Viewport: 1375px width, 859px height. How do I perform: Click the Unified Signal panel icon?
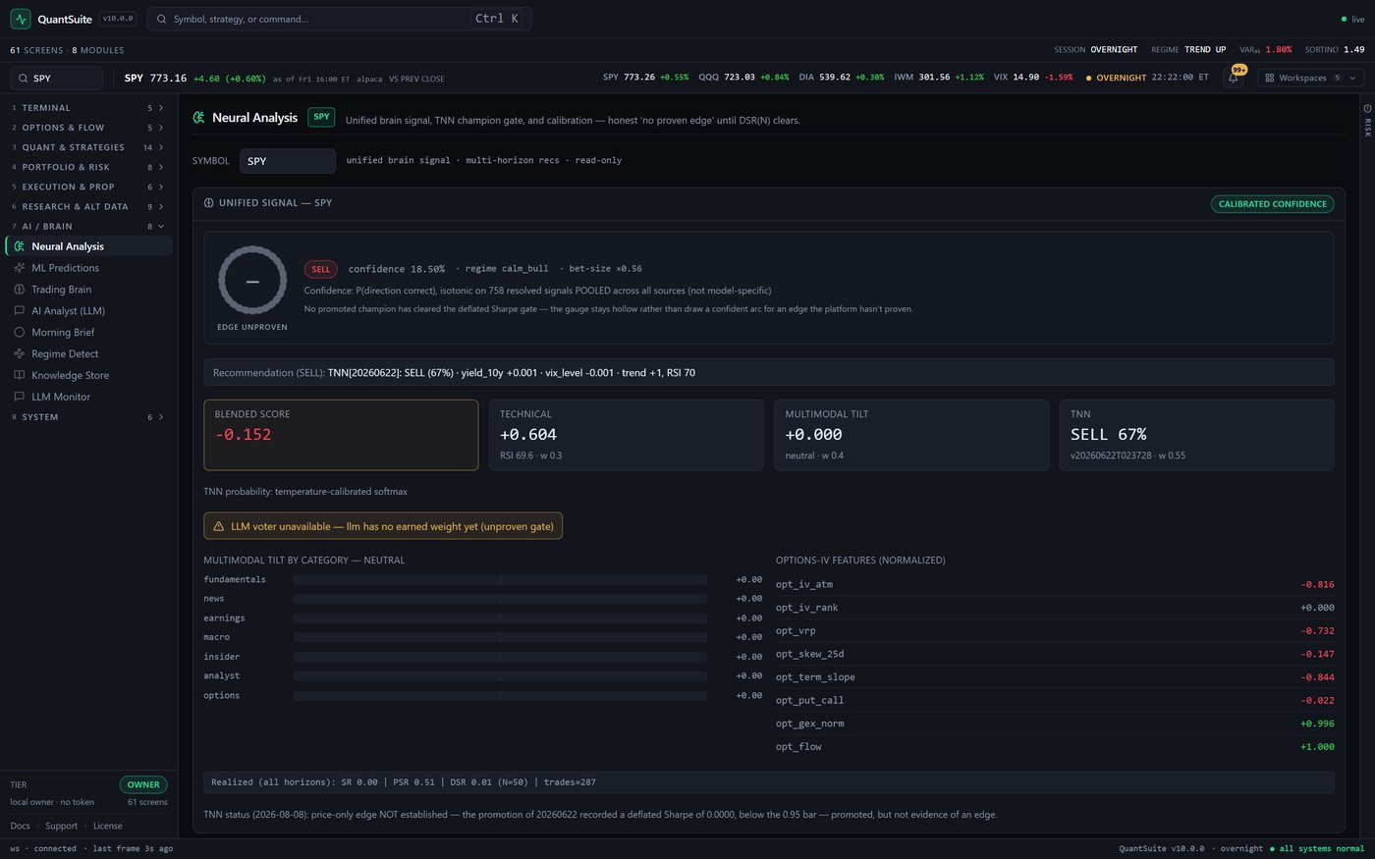[x=208, y=203]
